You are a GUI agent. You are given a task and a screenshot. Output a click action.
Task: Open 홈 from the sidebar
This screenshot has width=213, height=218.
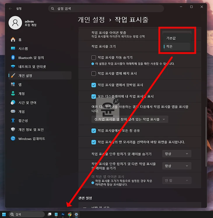tap(40, 40)
